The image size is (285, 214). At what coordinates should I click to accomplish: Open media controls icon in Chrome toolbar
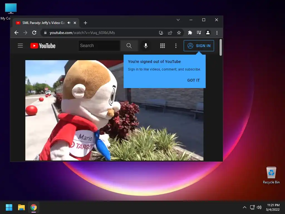(x=199, y=33)
